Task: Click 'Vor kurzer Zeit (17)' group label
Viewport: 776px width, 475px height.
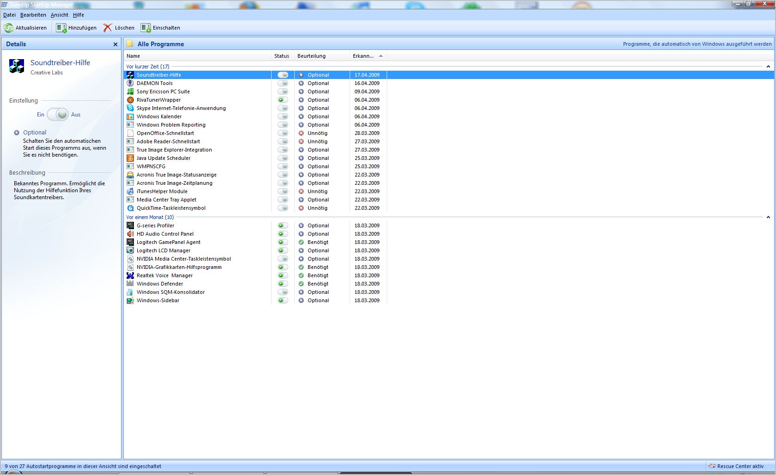Action: (x=148, y=67)
